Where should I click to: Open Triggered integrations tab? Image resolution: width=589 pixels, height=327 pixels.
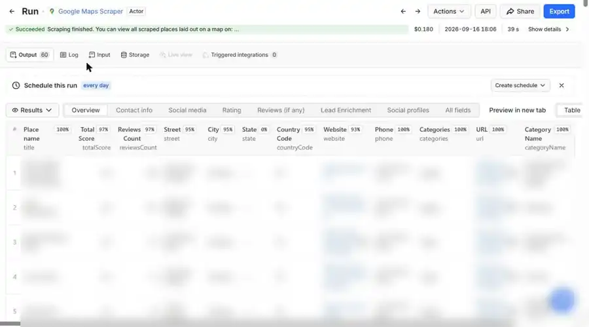coord(240,54)
